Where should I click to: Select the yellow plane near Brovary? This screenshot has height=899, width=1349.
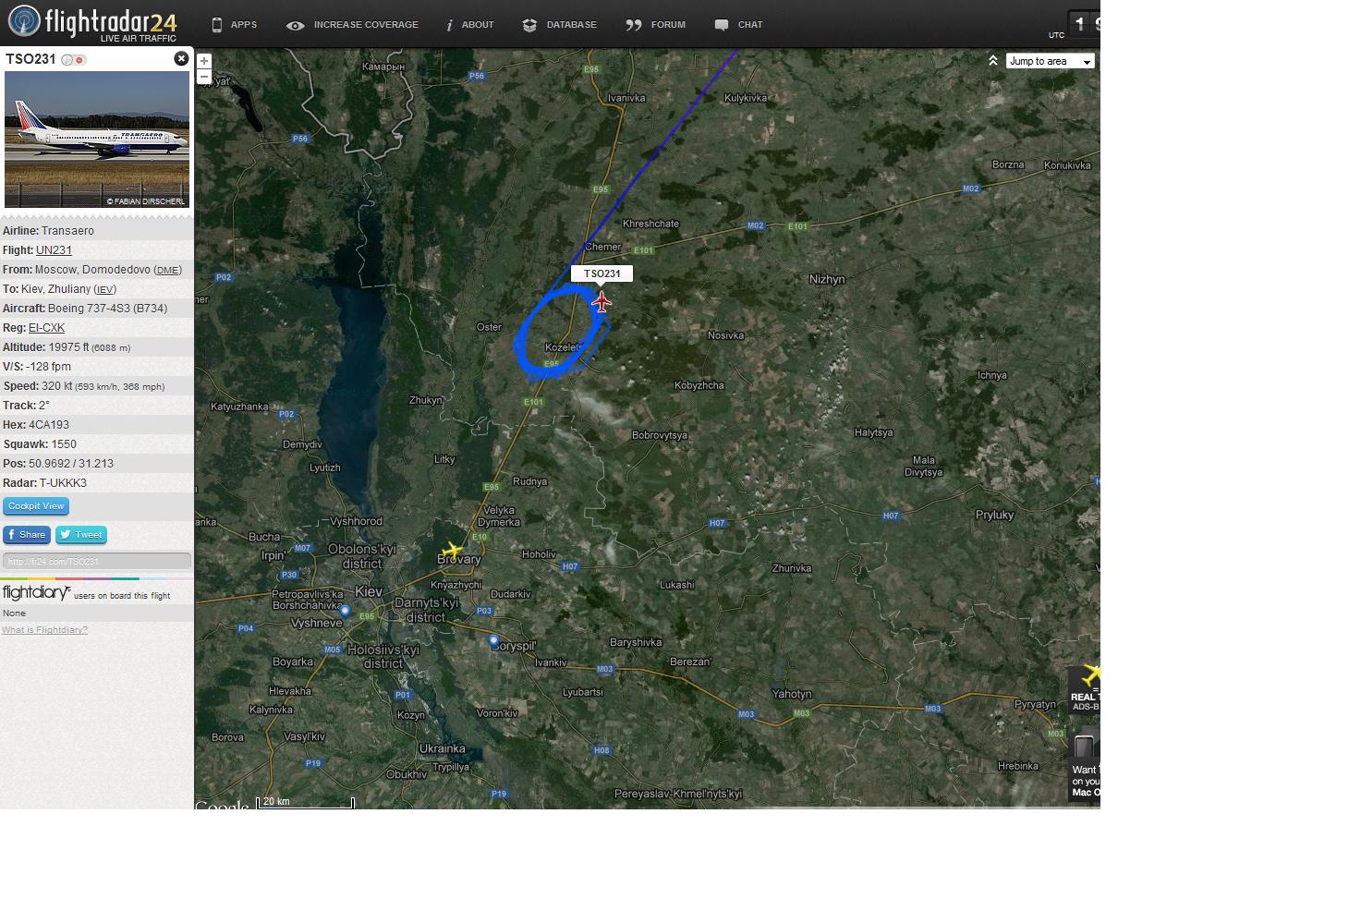coord(452,551)
